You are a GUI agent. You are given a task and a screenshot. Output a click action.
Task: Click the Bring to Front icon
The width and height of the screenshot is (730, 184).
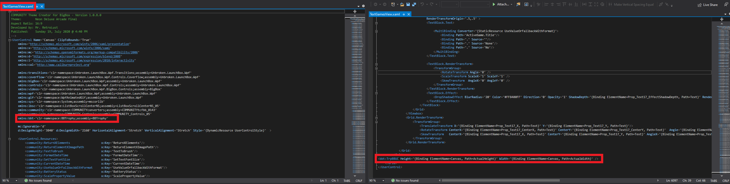(x=661, y=4)
